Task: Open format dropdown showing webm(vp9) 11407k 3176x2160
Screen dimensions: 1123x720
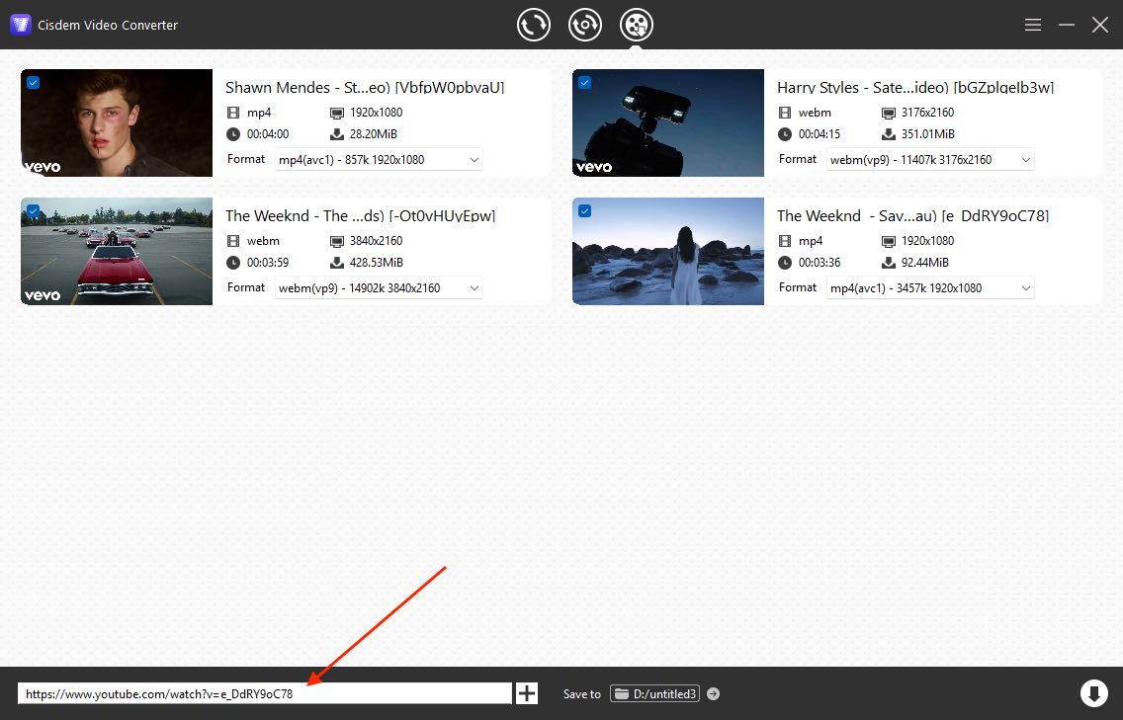Action: pos(930,160)
